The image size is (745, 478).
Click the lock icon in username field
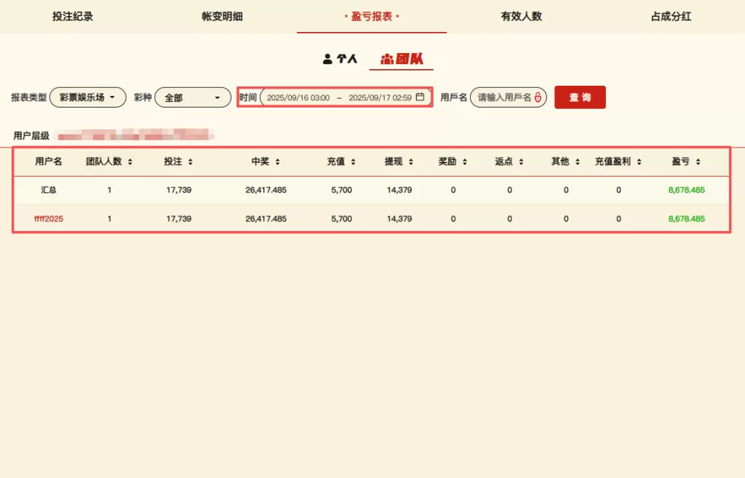[x=538, y=97]
